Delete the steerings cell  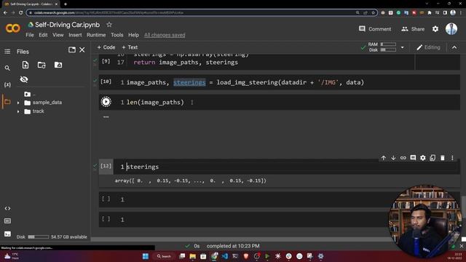pyautogui.click(x=443, y=158)
